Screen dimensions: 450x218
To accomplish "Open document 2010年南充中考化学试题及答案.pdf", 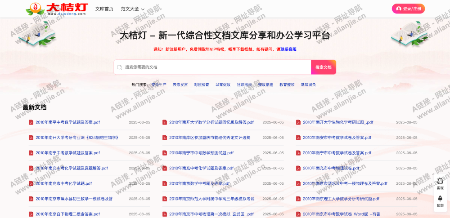I will pos(202,168).
